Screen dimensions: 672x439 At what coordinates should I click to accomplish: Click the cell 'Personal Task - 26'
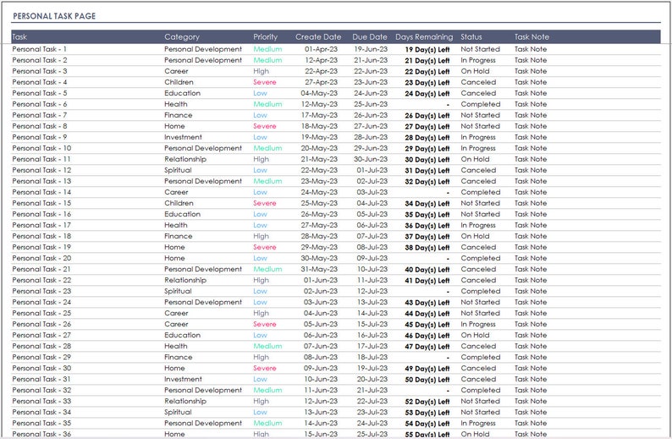[41, 324]
